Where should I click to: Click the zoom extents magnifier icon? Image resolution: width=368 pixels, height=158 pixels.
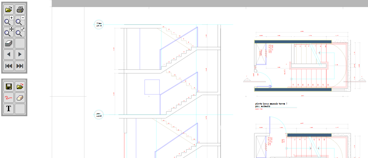tap(20, 32)
